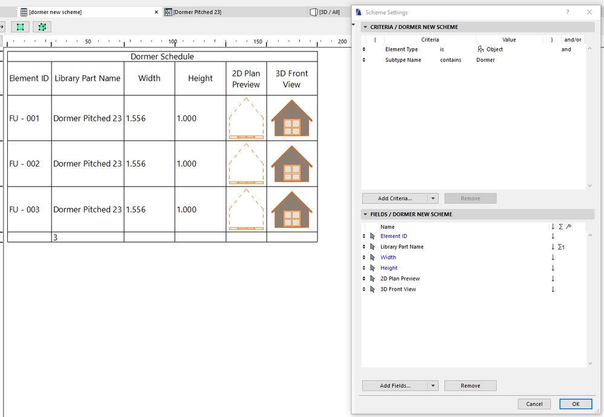Click the arrow icon next to Height field
Screen dimensions: 604x417
pyautogui.click(x=372, y=268)
